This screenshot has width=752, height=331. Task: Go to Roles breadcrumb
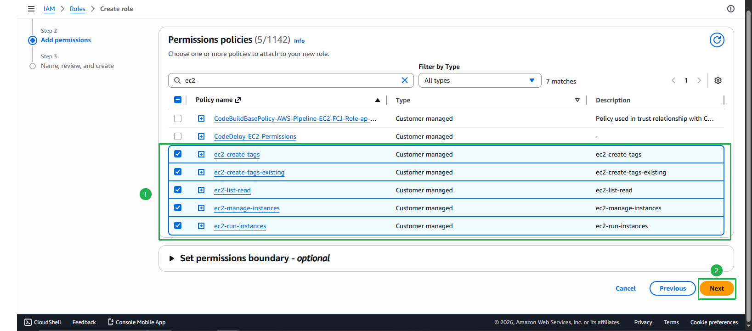(78, 9)
